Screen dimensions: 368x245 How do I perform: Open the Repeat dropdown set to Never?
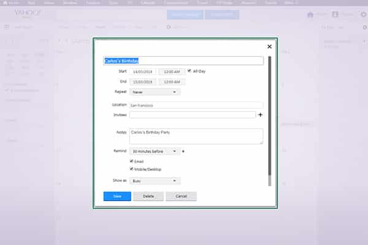pyautogui.click(x=155, y=92)
